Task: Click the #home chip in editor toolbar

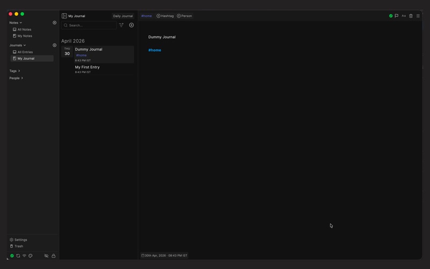Action: click(146, 16)
